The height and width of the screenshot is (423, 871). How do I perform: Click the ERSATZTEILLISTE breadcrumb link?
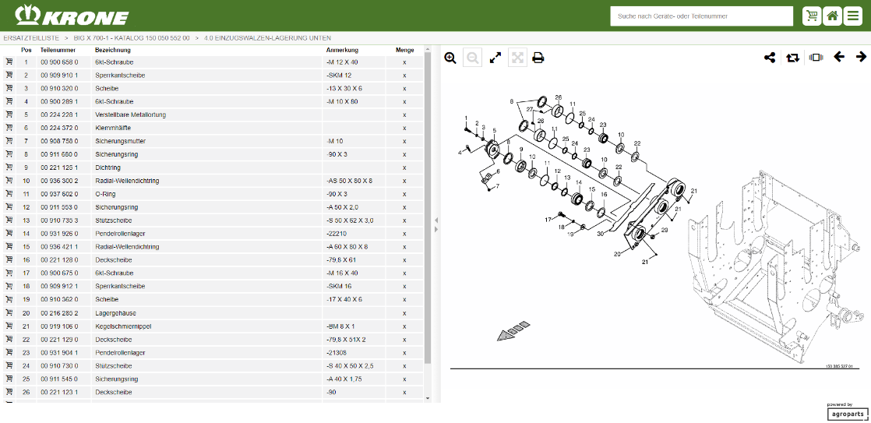pos(31,37)
